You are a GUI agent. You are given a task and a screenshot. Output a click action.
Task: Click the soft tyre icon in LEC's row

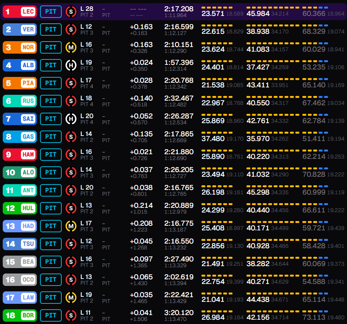point(71,12)
